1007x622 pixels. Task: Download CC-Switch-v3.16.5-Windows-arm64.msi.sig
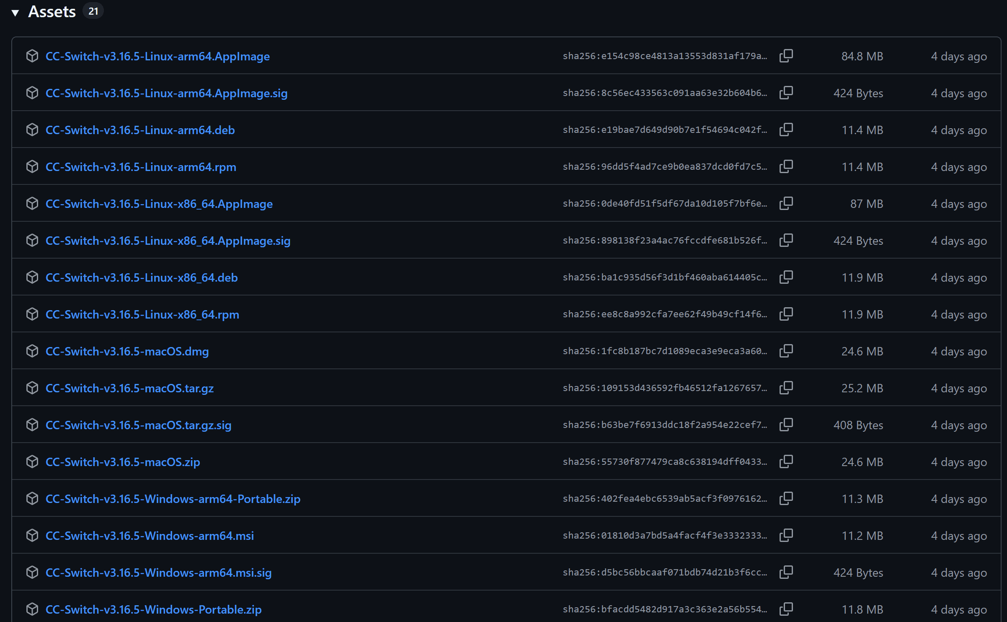(x=158, y=573)
